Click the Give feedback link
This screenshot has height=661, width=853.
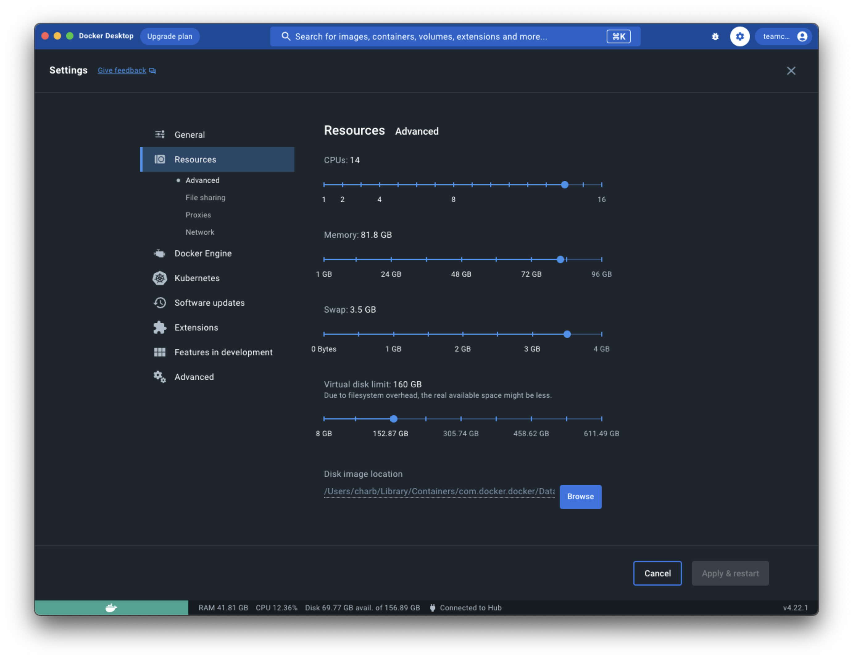pos(122,70)
